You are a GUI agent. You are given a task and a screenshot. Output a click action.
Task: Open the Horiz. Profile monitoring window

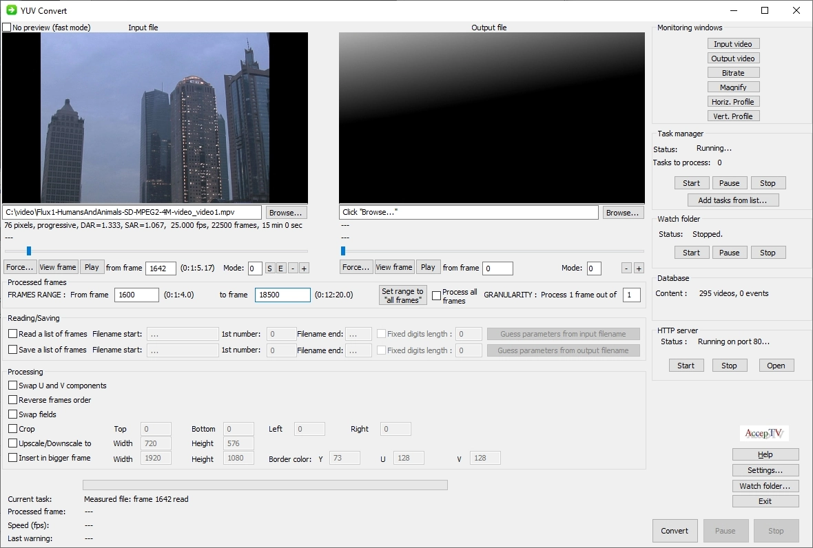tap(733, 102)
